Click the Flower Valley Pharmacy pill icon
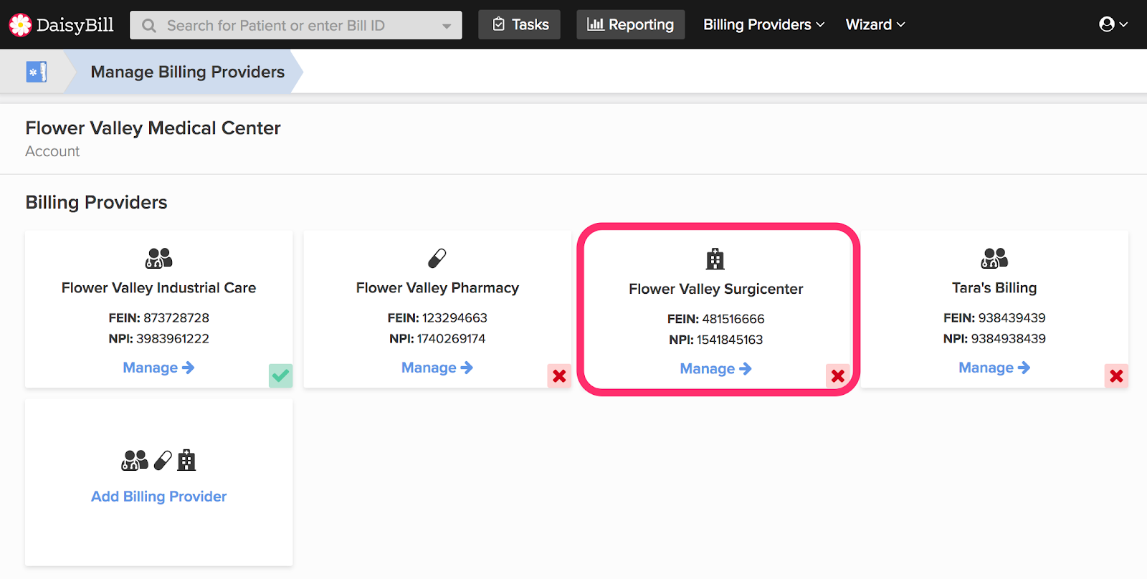This screenshot has height=579, width=1147. [x=437, y=258]
